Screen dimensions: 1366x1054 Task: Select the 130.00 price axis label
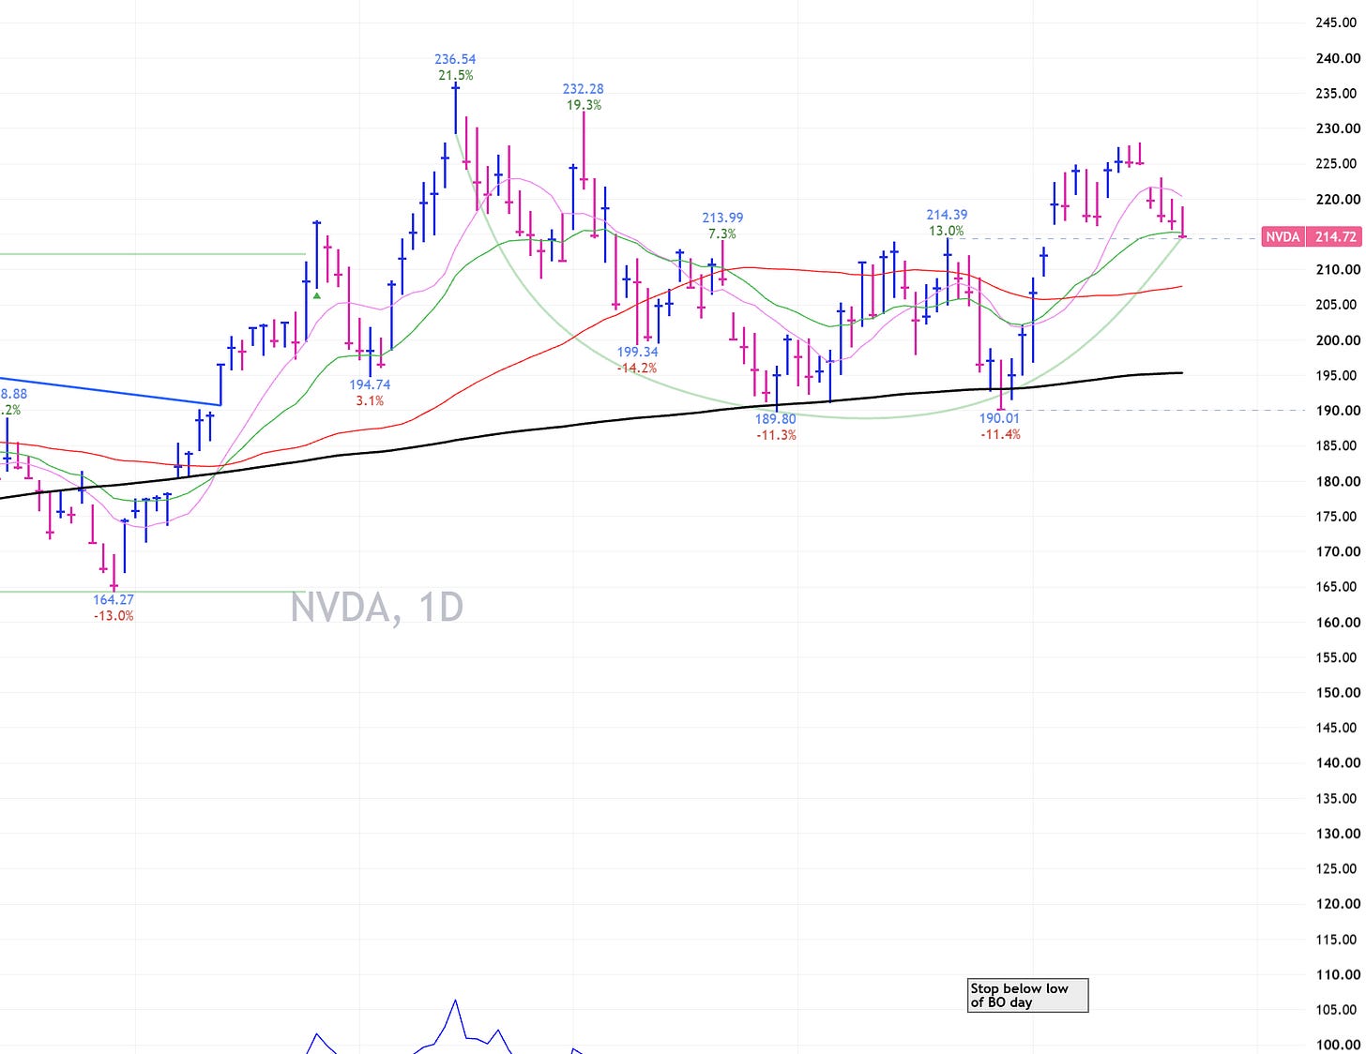(x=1337, y=833)
